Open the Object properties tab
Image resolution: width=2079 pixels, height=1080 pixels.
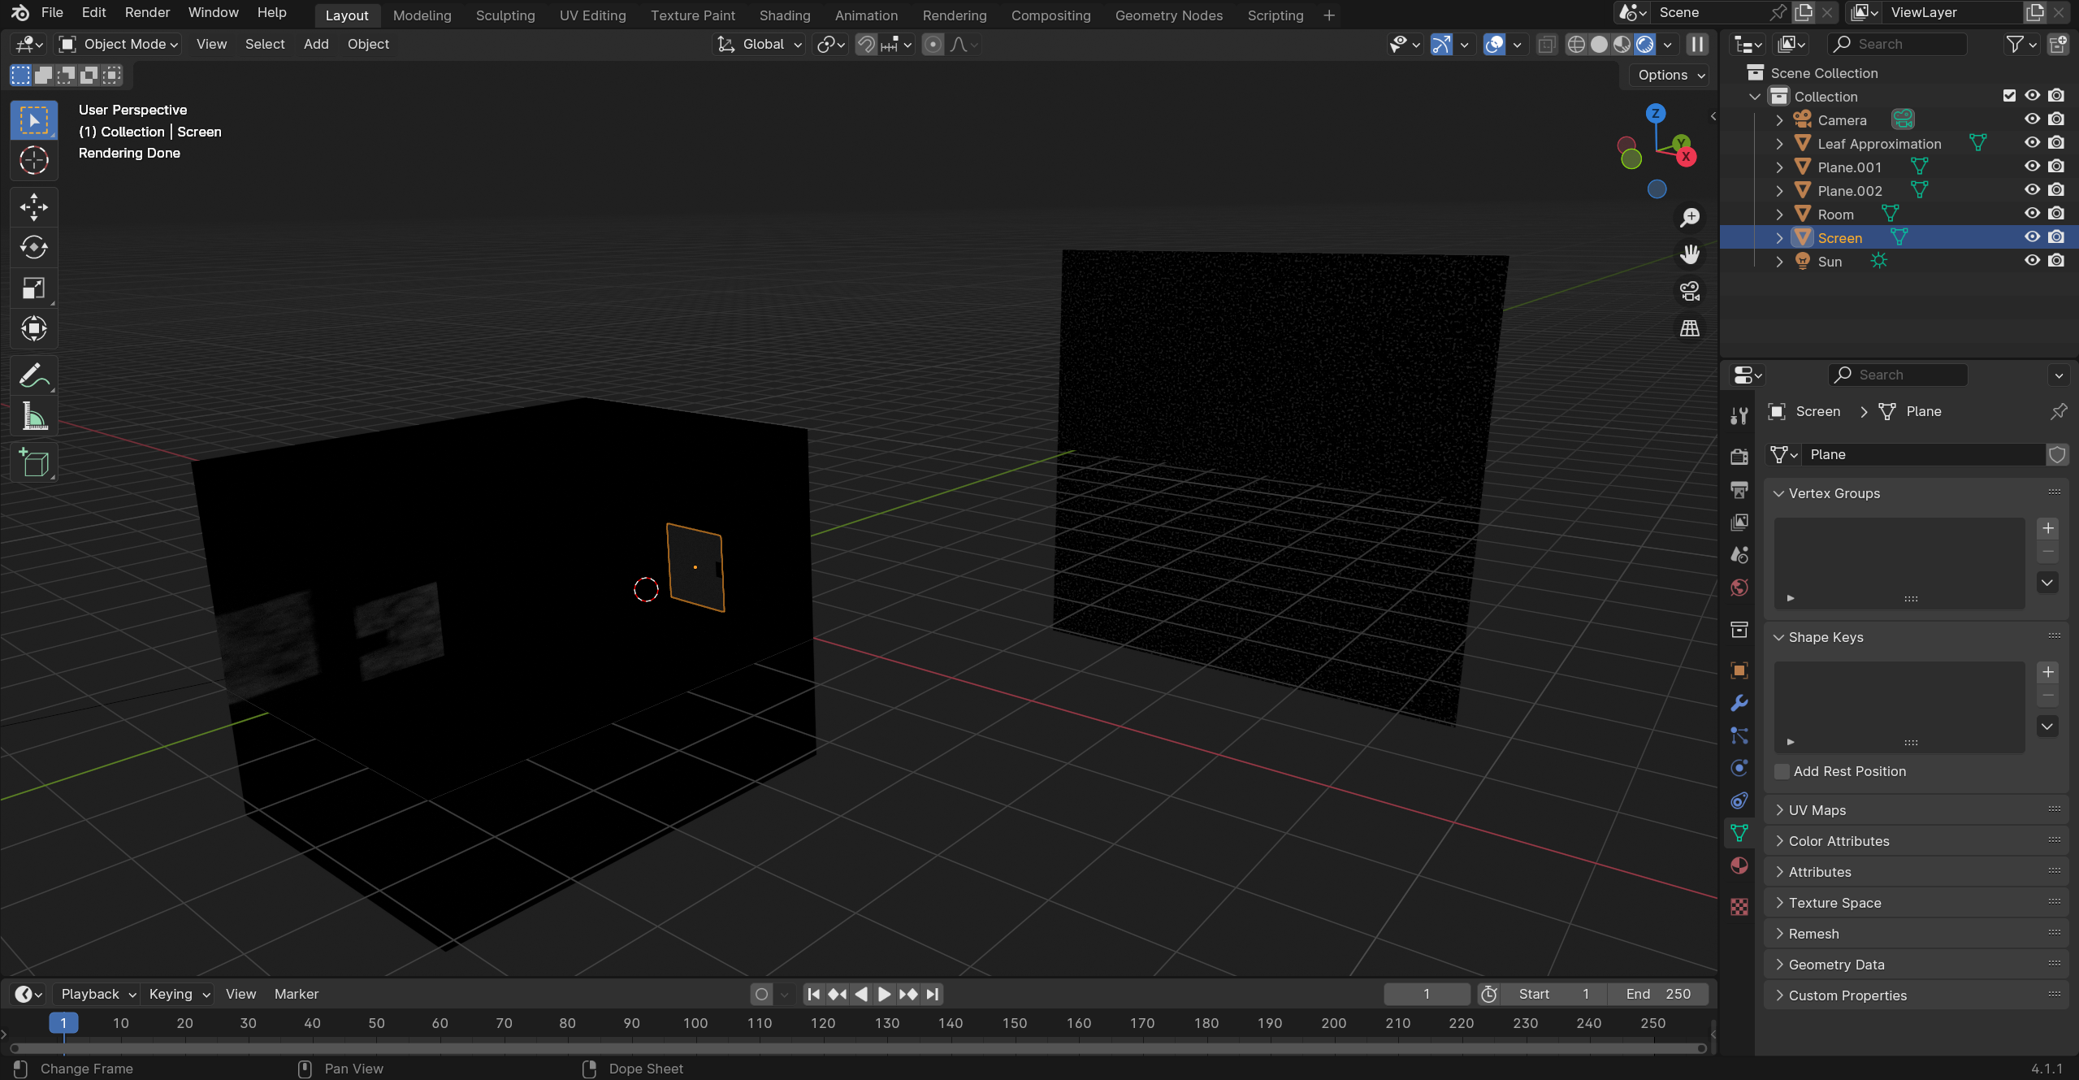tap(1739, 670)
